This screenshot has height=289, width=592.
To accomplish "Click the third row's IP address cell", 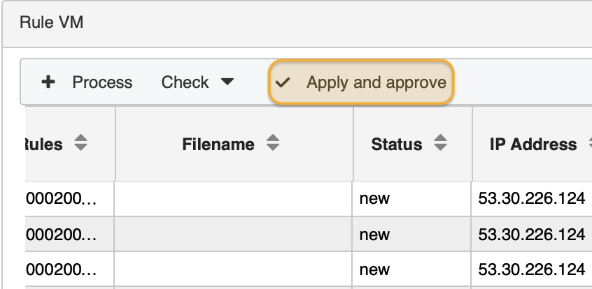I will pyautogui.click(x=531, y=270).
